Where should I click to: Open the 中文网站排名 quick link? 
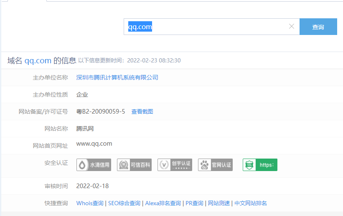pyautogui.click(x=251, y=203)
